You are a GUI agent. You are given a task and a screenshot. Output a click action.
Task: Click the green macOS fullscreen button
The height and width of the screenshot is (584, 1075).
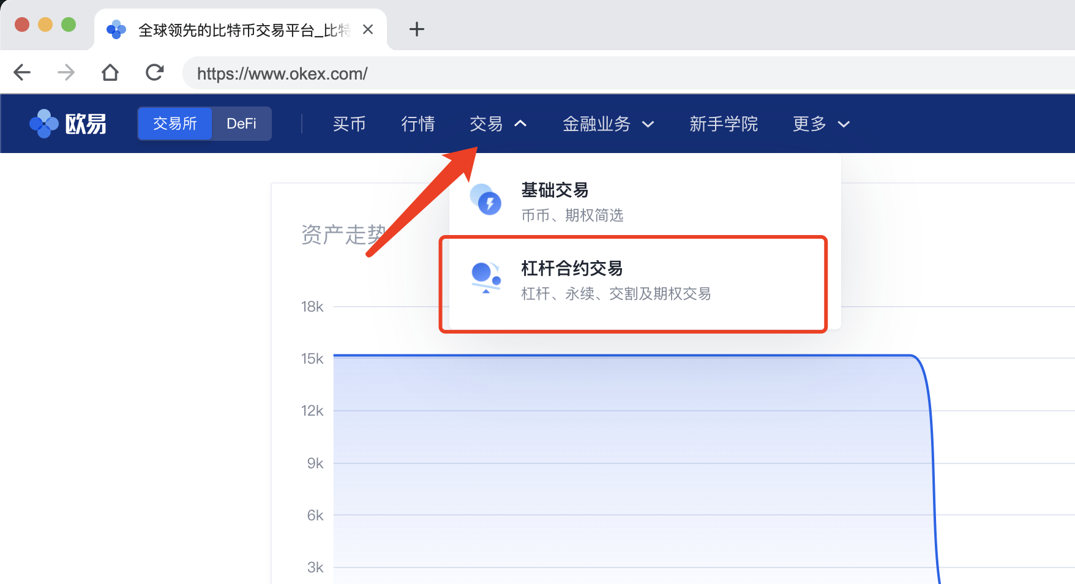pos(69,24)
